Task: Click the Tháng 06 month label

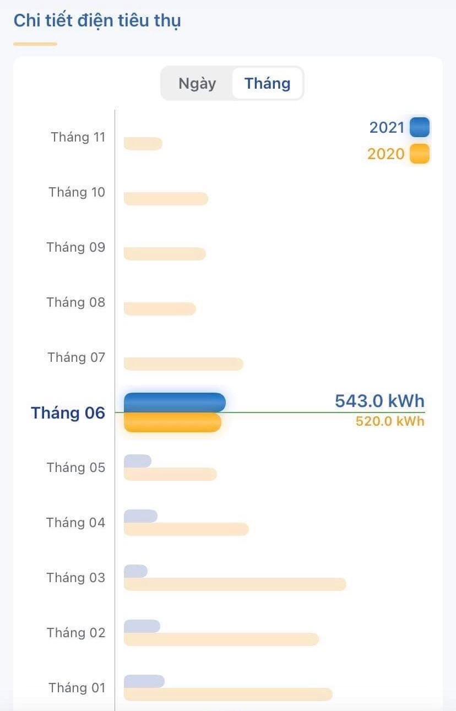Action: (68, 413)
